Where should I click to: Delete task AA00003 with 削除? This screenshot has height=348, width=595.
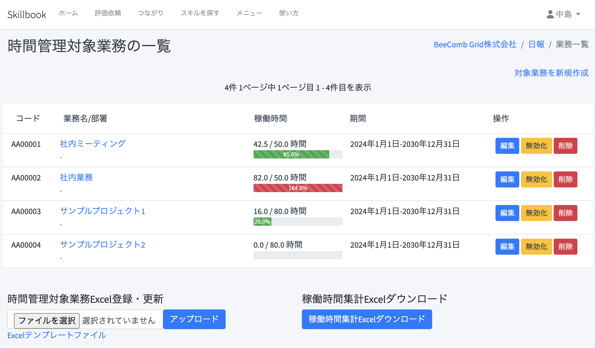pyautogui.click(x=565, y=213)
